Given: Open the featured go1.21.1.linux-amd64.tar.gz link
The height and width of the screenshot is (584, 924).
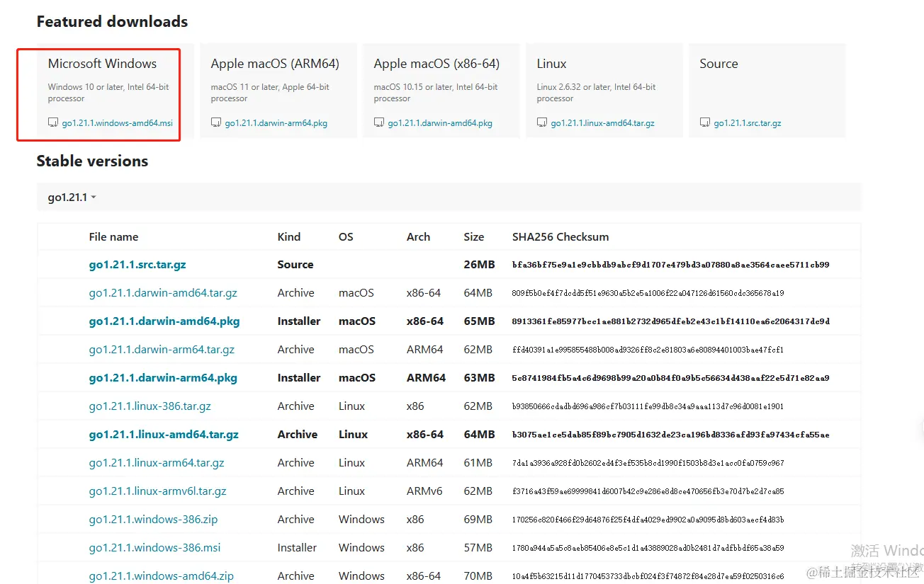Looking at the screenshot, I should (x=603, y=123).
